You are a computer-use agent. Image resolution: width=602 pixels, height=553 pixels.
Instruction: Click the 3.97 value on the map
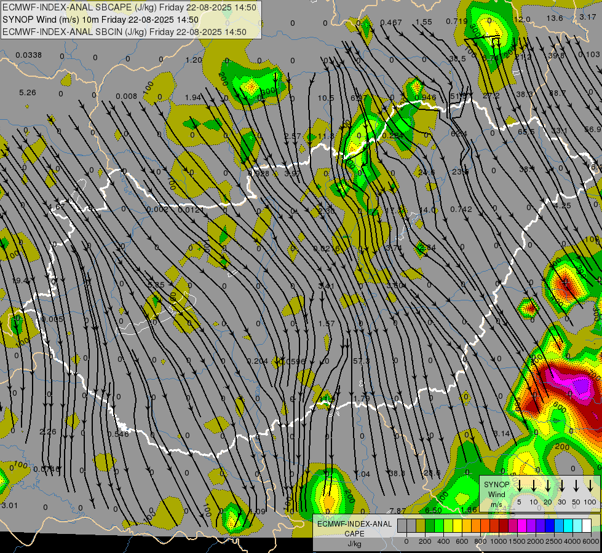click(x=293, y=173)
